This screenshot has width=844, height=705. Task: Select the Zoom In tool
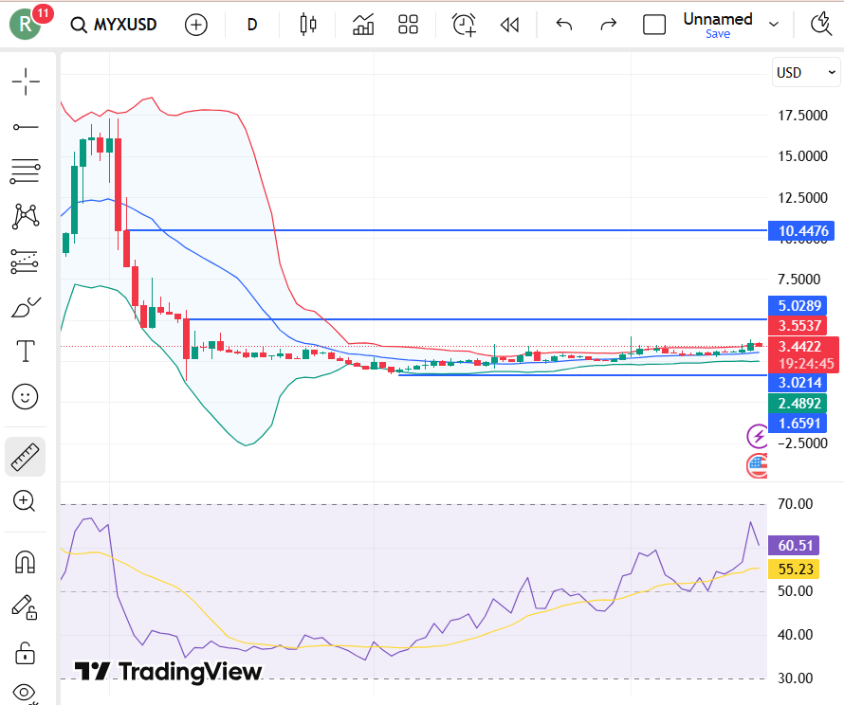[26, 501]
